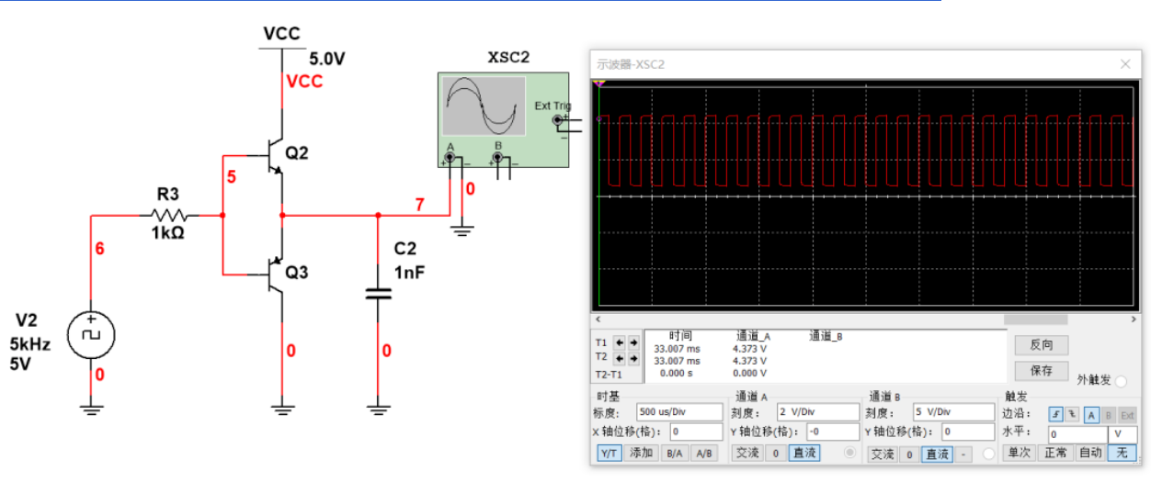Image resolution: width=1151 pixels, height=482 pixels.
Task: Click timebase scale 500 us/Div field
Action: click(679, 412)
